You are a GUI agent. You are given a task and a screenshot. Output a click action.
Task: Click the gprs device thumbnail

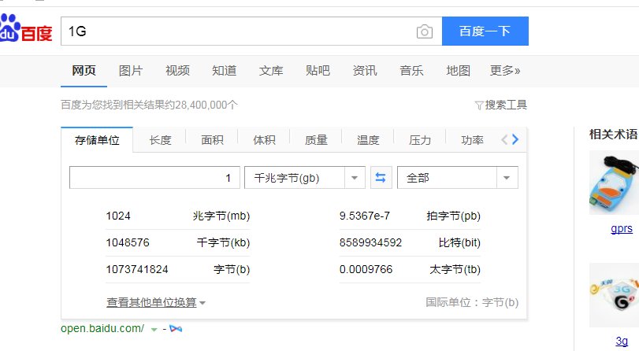(614, 183)
